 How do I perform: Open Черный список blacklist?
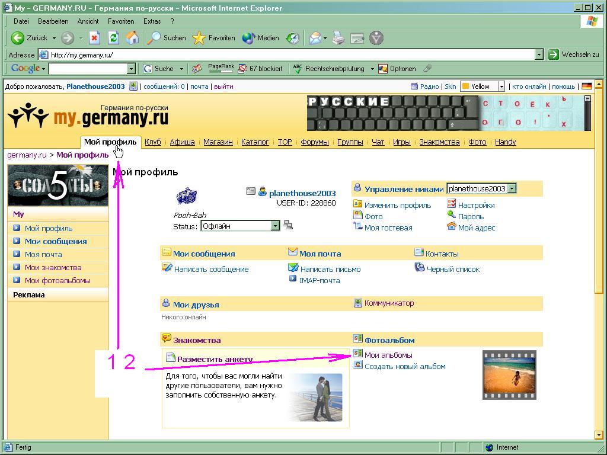[x=453, y=270]
